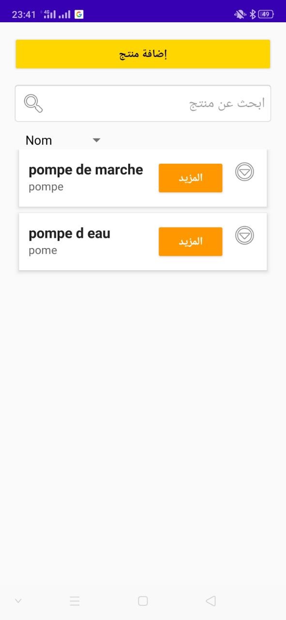Tap the Android back triangle icon
Image resolution: width=286 pixels, height=620 pixels.
click(211, 601)
